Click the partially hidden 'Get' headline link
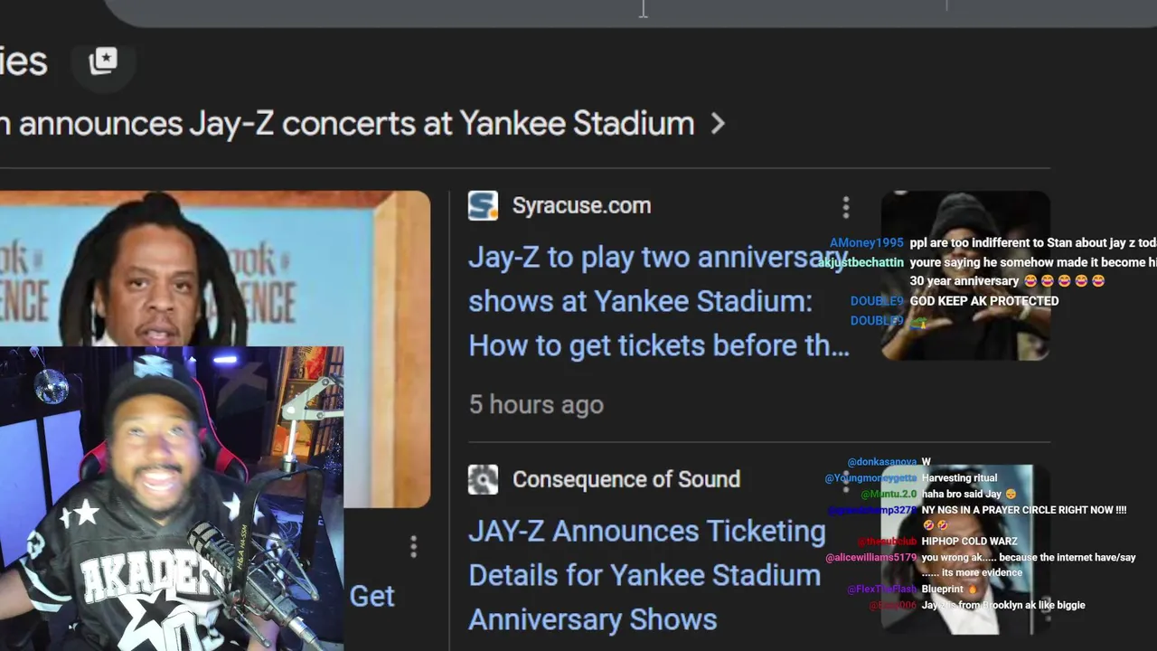The image size is (1157, 651). point(372,597)
